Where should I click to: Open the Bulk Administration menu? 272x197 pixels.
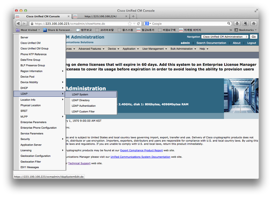(183, 49)
